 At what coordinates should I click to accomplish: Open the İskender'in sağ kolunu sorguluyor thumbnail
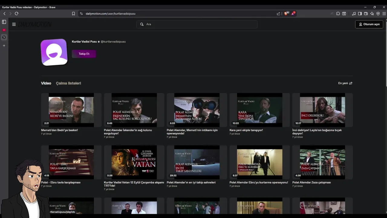[x=134, y=110]
